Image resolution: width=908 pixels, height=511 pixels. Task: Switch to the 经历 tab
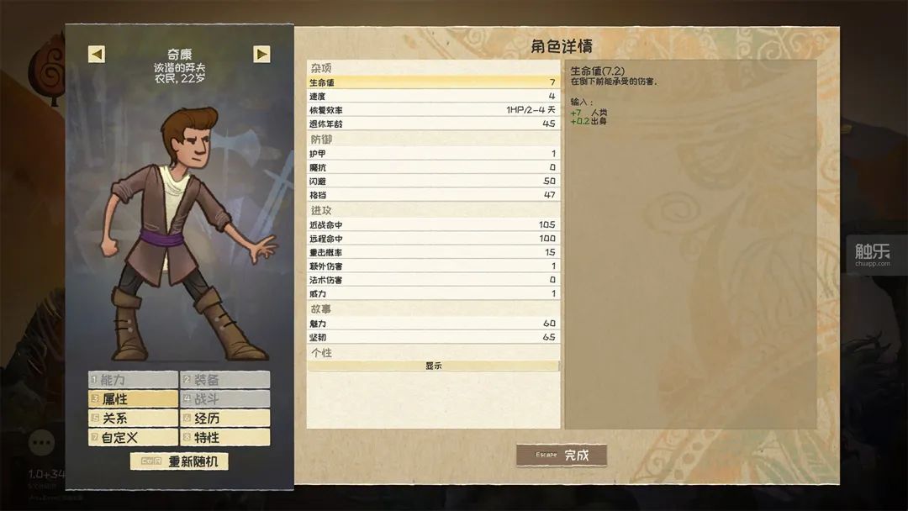(225, 418)
